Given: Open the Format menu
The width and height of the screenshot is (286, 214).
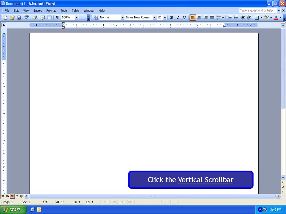Looking at the screenshot, I should click(x=51, y=11).
